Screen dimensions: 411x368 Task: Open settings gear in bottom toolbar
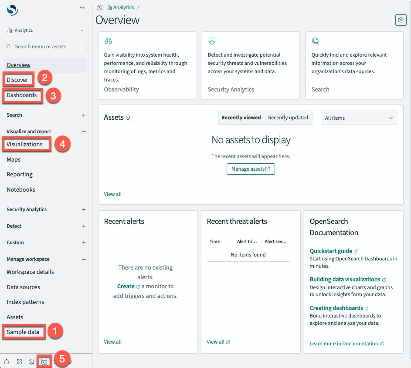tap(31, 362)
